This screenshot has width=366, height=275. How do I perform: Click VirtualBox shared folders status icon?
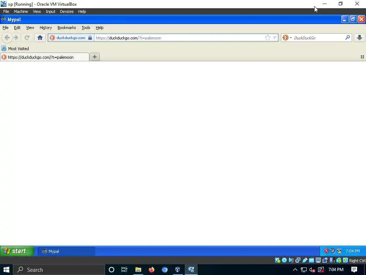[x=311, y=260]
